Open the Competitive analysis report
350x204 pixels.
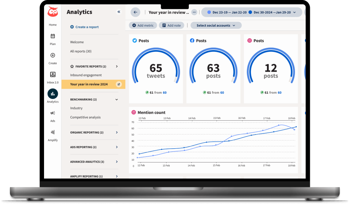85,117
